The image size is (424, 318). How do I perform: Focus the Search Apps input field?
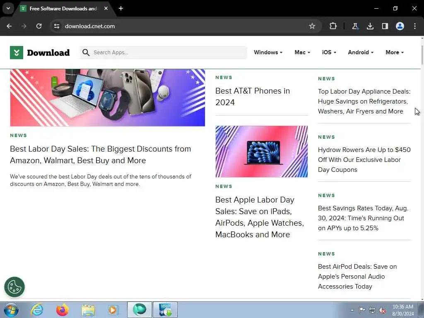pyautogui.click(x=163, y=53)
